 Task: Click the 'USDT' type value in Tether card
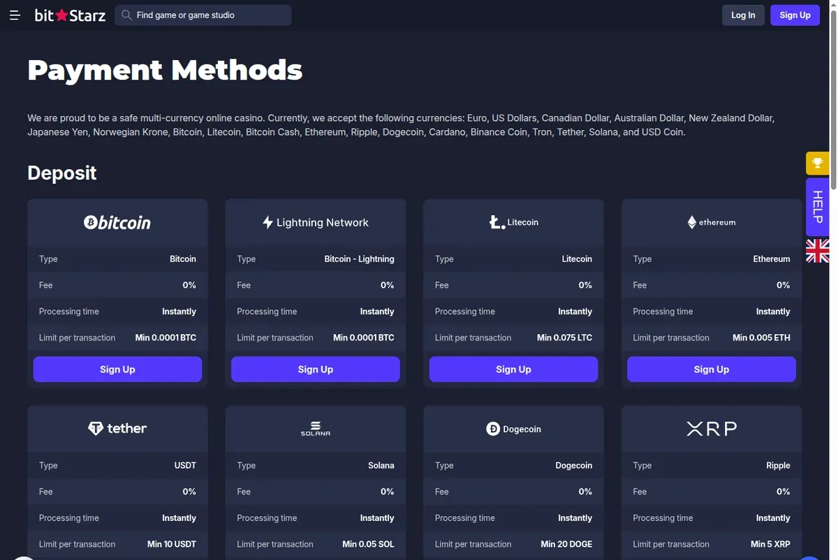(185, 466)
